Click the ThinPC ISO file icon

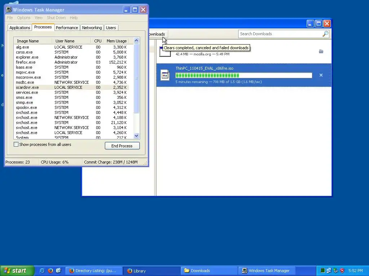click(x=165, y=75)
